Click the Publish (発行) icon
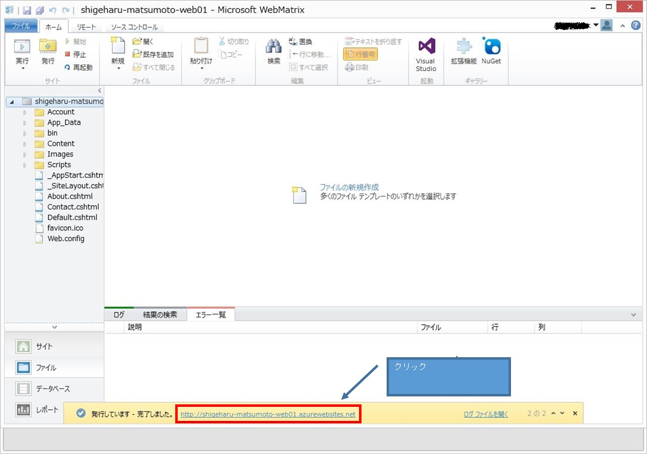The height and width of the screenshot is (454, 647). point(48,47)
